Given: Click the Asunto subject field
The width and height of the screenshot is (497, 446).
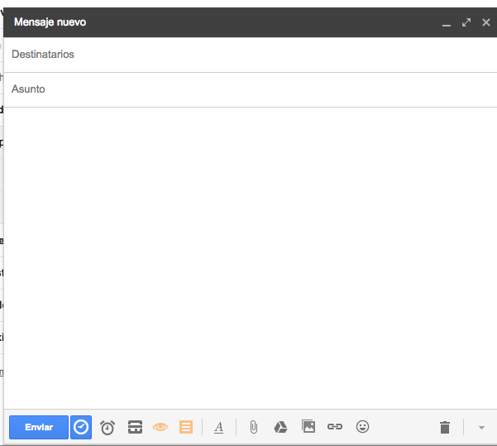Looking at the screenshot, I should (251, 89).
